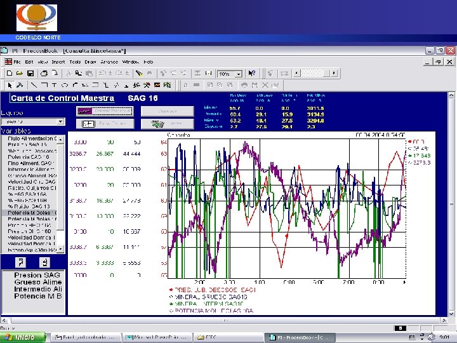Select the Rectangle drawing tool
This screenshot has width=457, height=343.
click(95, 85)
